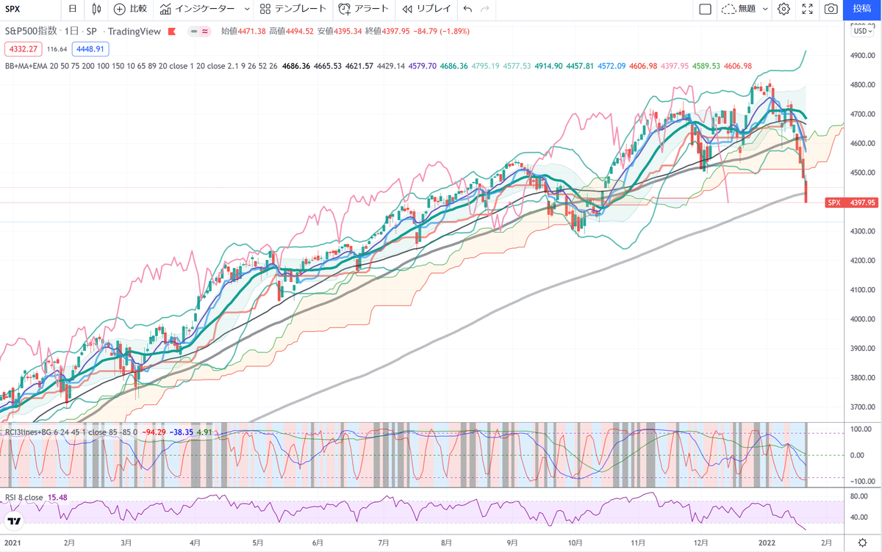Change the 日 time interval
The width and height of the screenshot is (882, 552).
71,9
